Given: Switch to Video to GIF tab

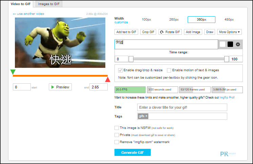Looking at the screenshot, I should tap(21, 4).
